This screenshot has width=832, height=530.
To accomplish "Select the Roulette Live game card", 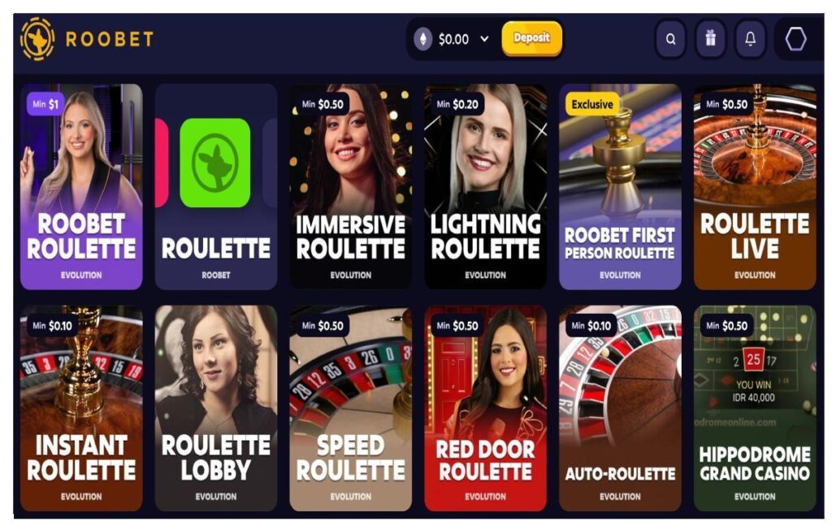I will pos(755,186).
